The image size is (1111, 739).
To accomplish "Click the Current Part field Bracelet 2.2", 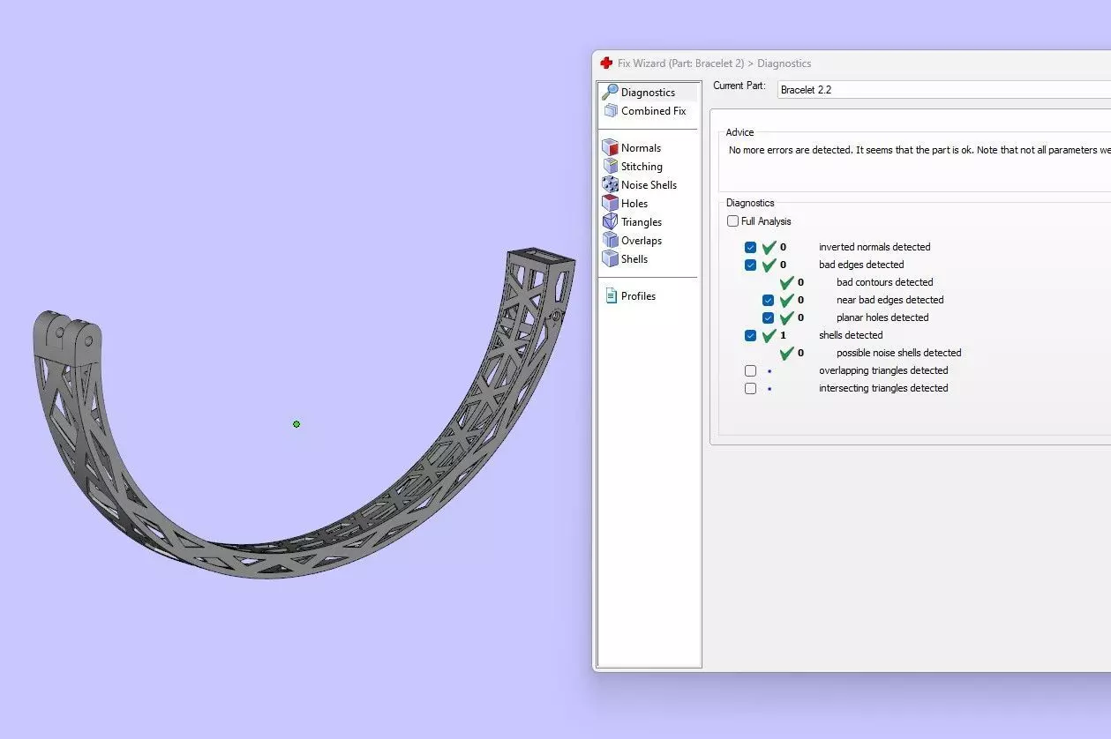I will coord(943,89).
